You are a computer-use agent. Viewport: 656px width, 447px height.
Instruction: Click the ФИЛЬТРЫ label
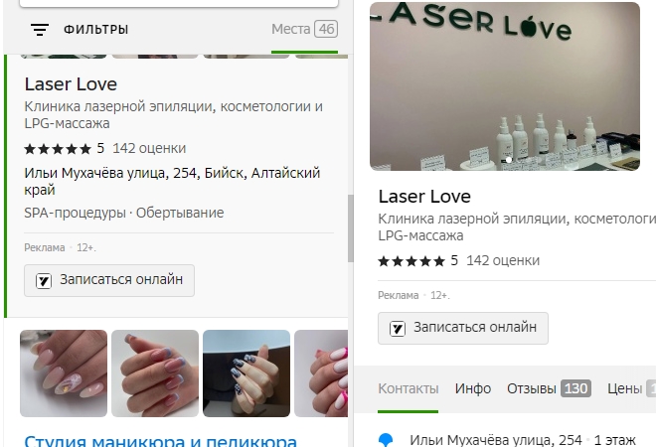coord(95,30)
